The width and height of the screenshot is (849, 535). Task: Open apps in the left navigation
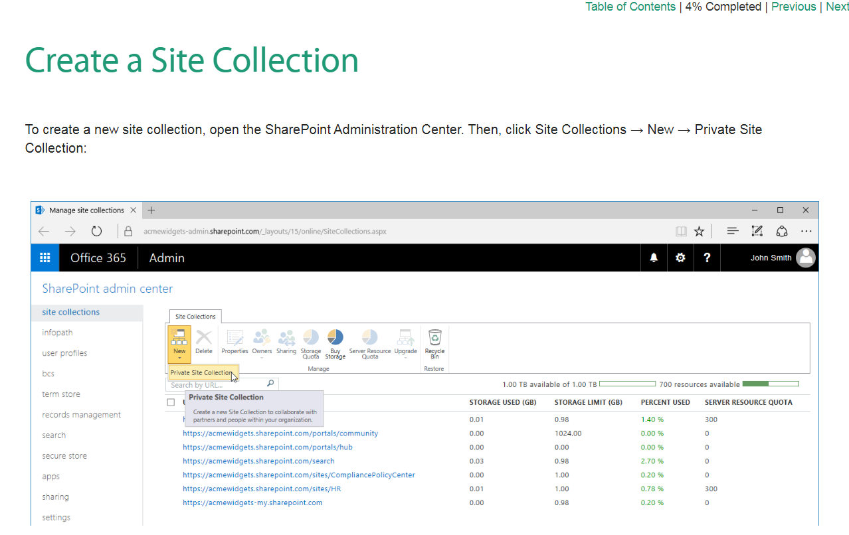(51, 477)
